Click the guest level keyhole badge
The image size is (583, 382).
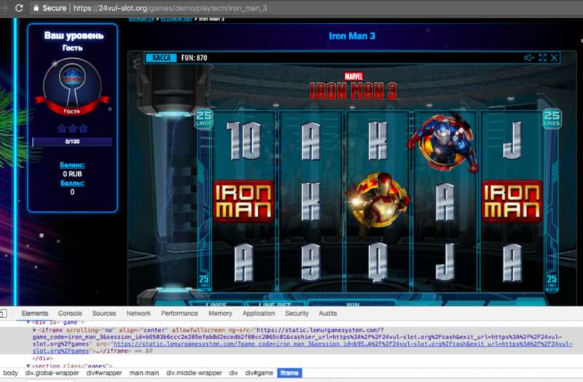[72, 87]
